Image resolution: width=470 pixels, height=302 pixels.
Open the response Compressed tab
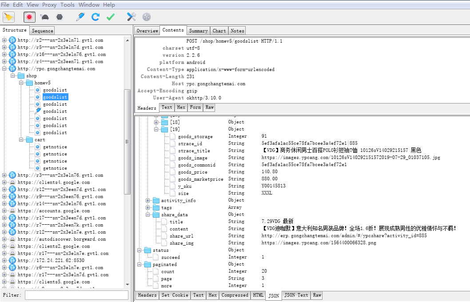235,295
